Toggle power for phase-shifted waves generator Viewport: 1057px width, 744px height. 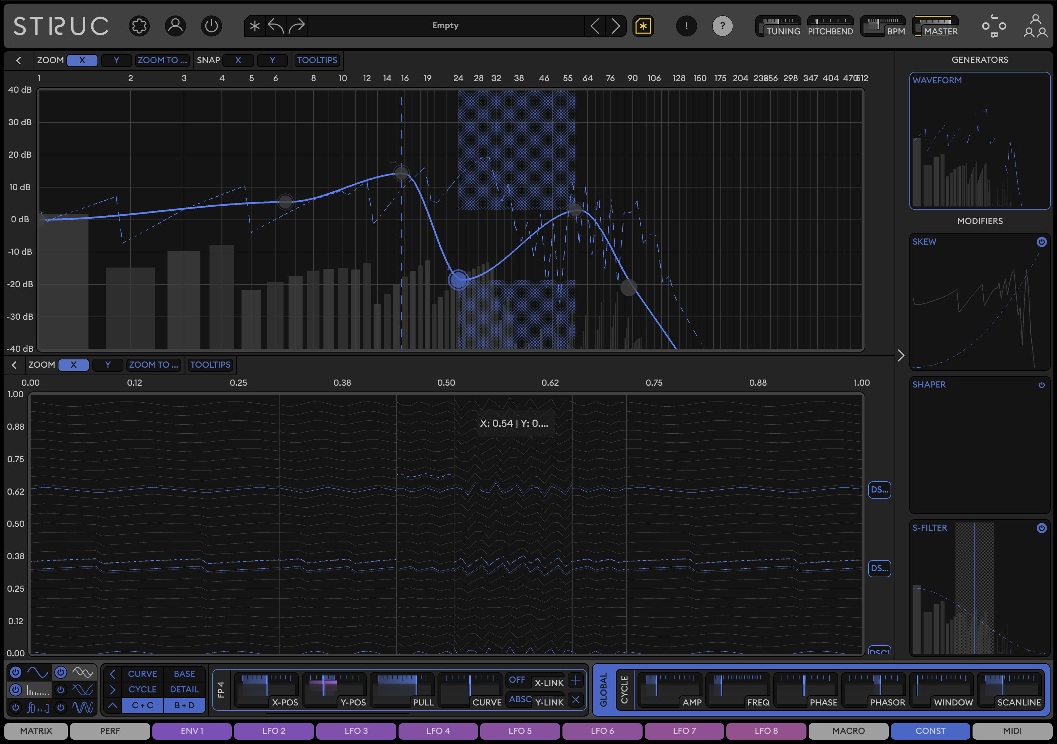click(60, 690)
